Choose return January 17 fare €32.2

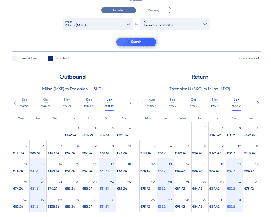tap(234, 167)
